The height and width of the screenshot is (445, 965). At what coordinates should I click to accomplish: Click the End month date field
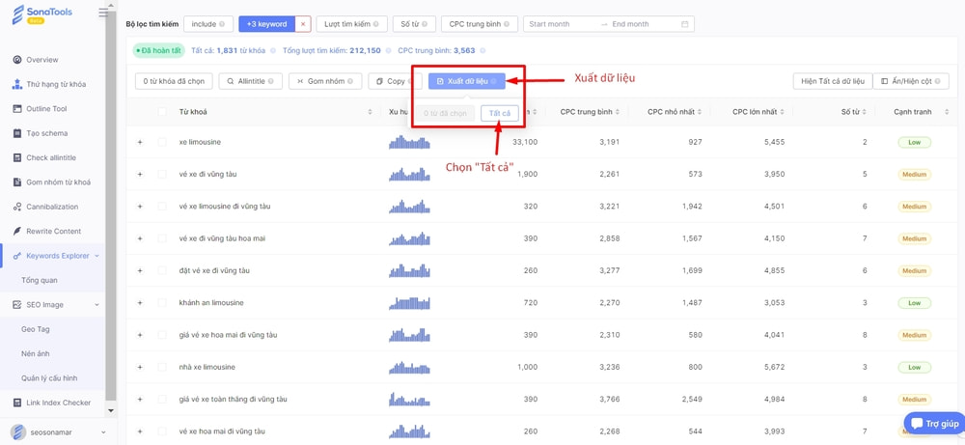point(643,24)
